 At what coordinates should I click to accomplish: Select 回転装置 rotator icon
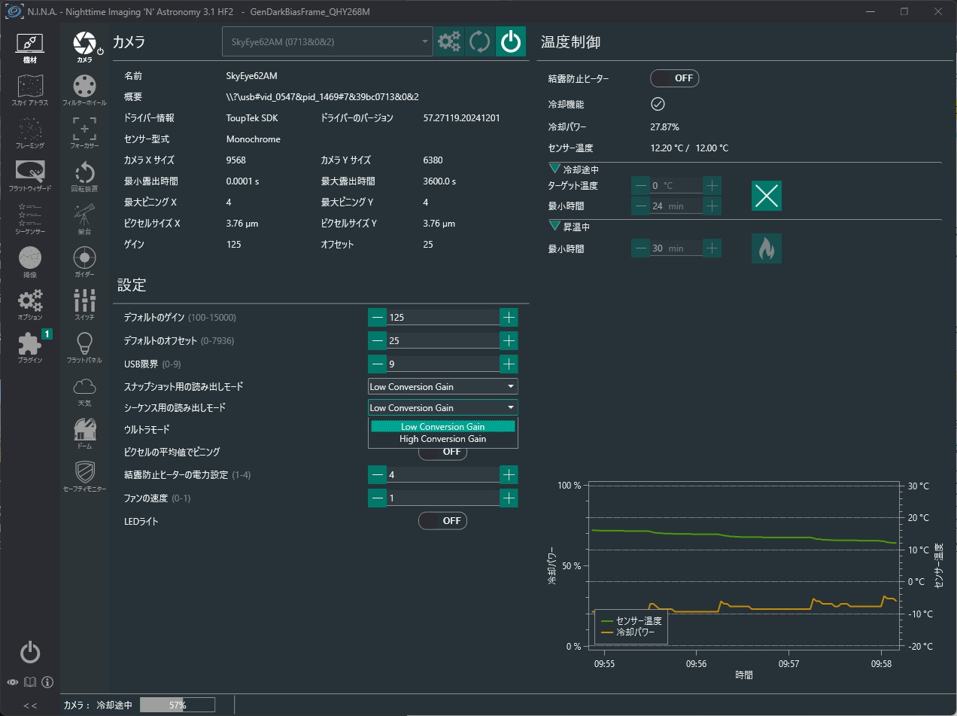point(84,176)
